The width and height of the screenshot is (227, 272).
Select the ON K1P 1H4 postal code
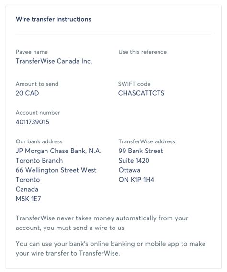coord(136,180)
